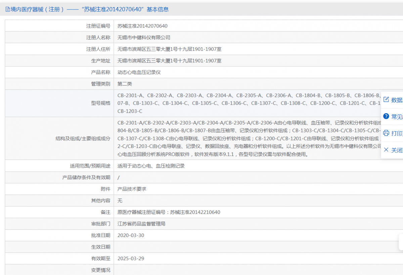Open the 数据 edit option in side panel
The width and height of the screenshot is (403, 275).
(x=393, y=100)
